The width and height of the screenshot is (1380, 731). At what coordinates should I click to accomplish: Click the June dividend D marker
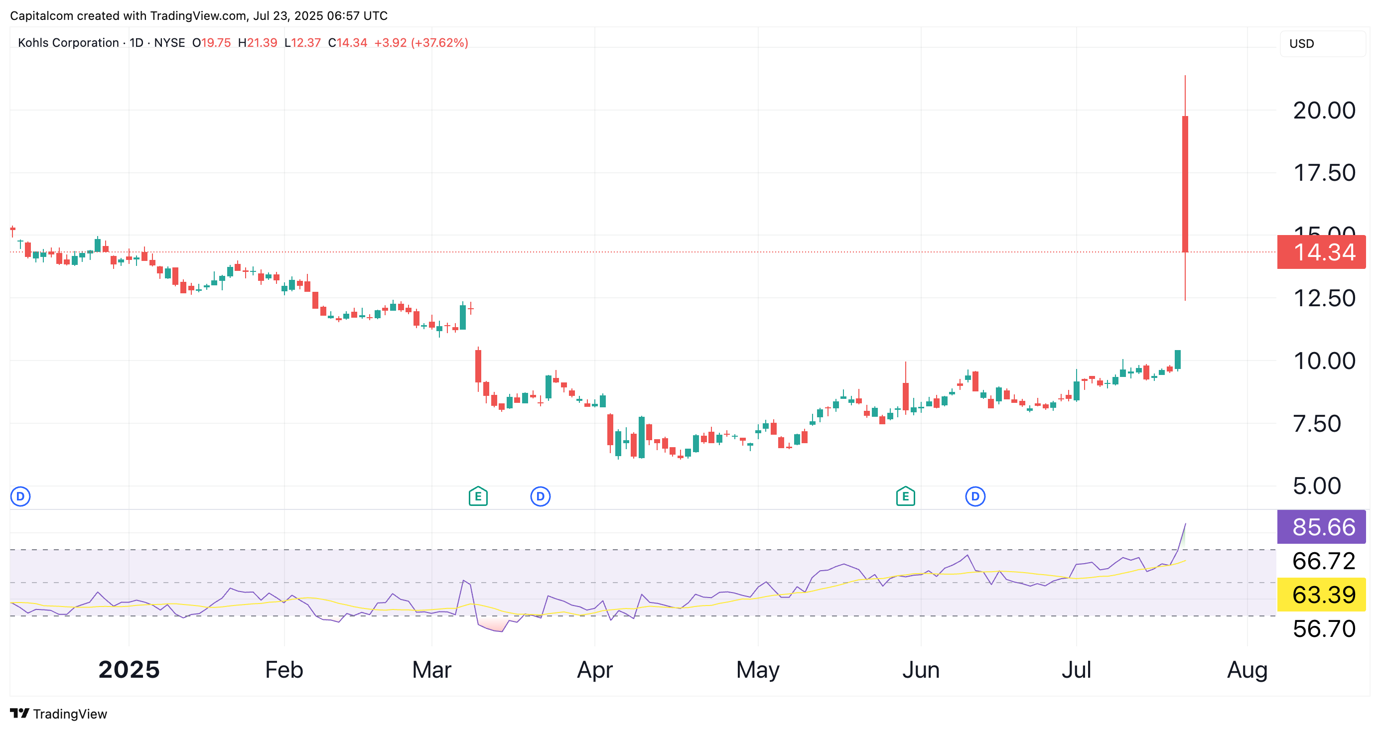(975, 496)
